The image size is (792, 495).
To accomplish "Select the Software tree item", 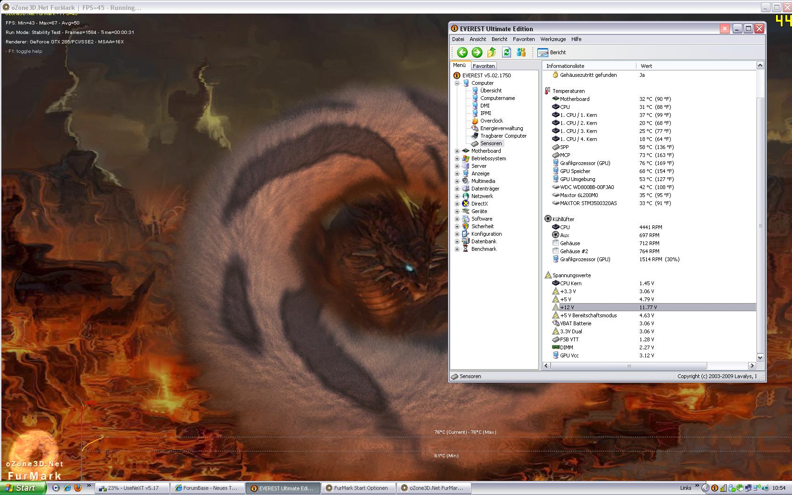I will (482, 219).
